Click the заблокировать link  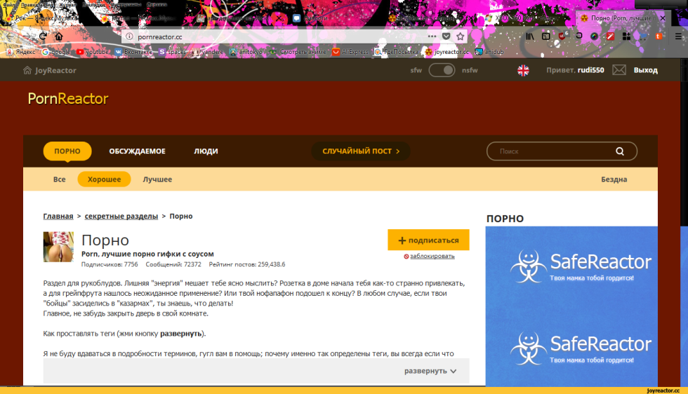coord(432,256)
